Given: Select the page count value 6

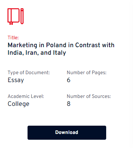Looking at the screenshot, I should (69, 80).
